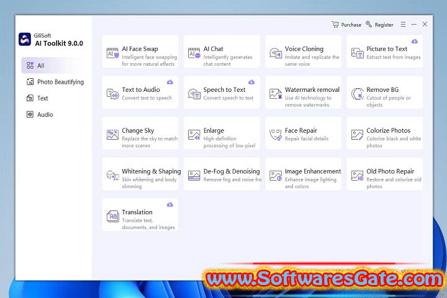Open the Picture to Text icon
447x298 pixels.
357,53
